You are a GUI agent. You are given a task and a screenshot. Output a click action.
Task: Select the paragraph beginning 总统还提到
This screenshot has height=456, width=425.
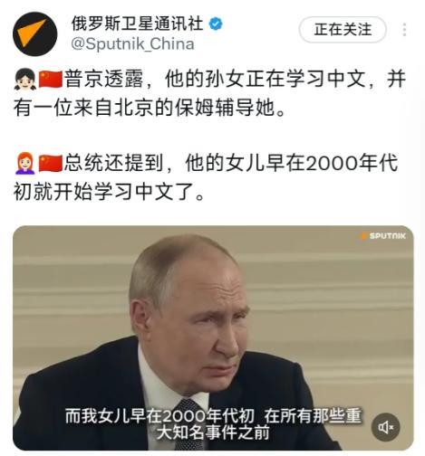(x=206, y=177)
